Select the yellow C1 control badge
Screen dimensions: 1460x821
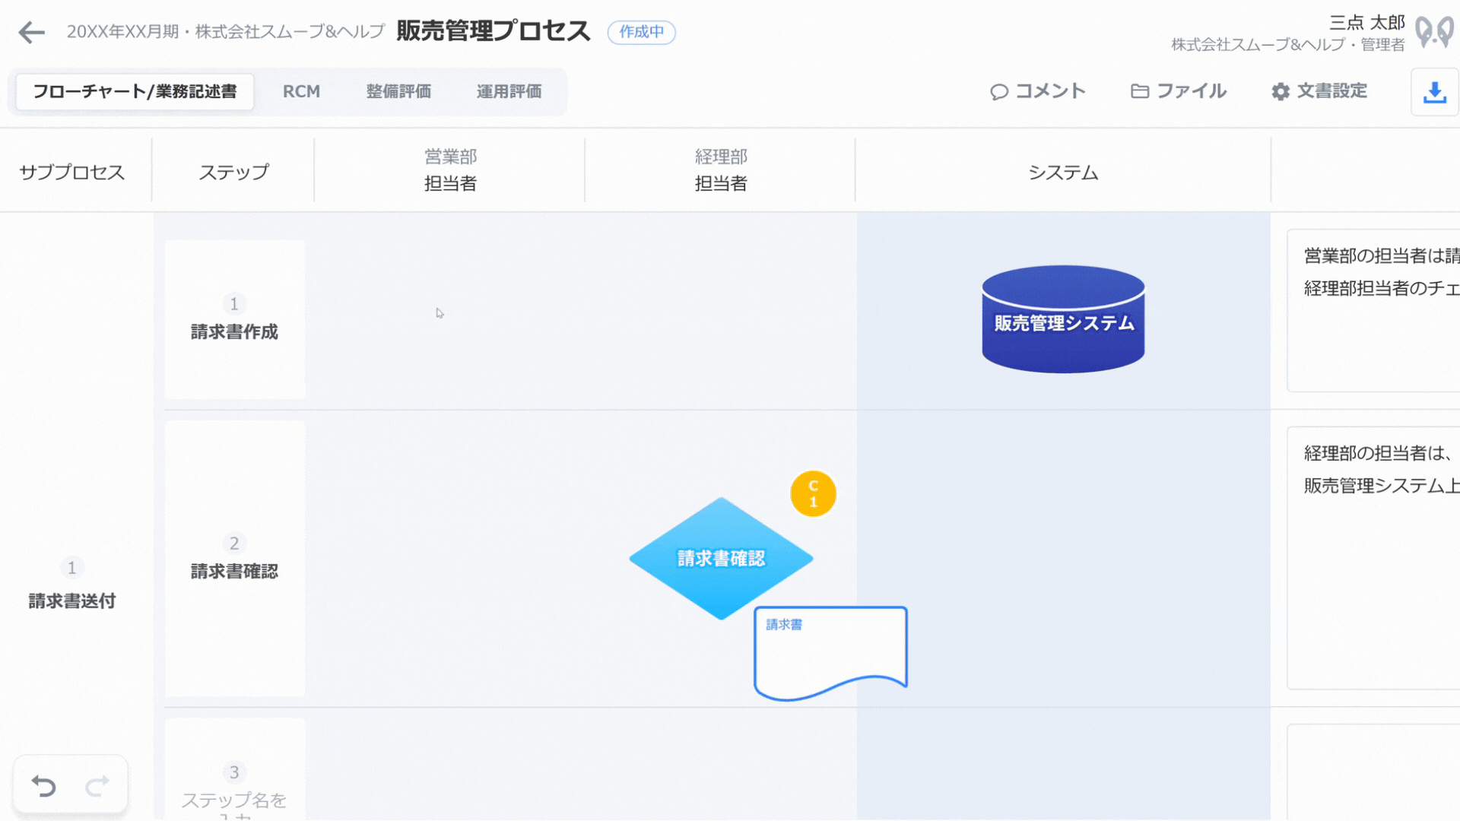813,494
